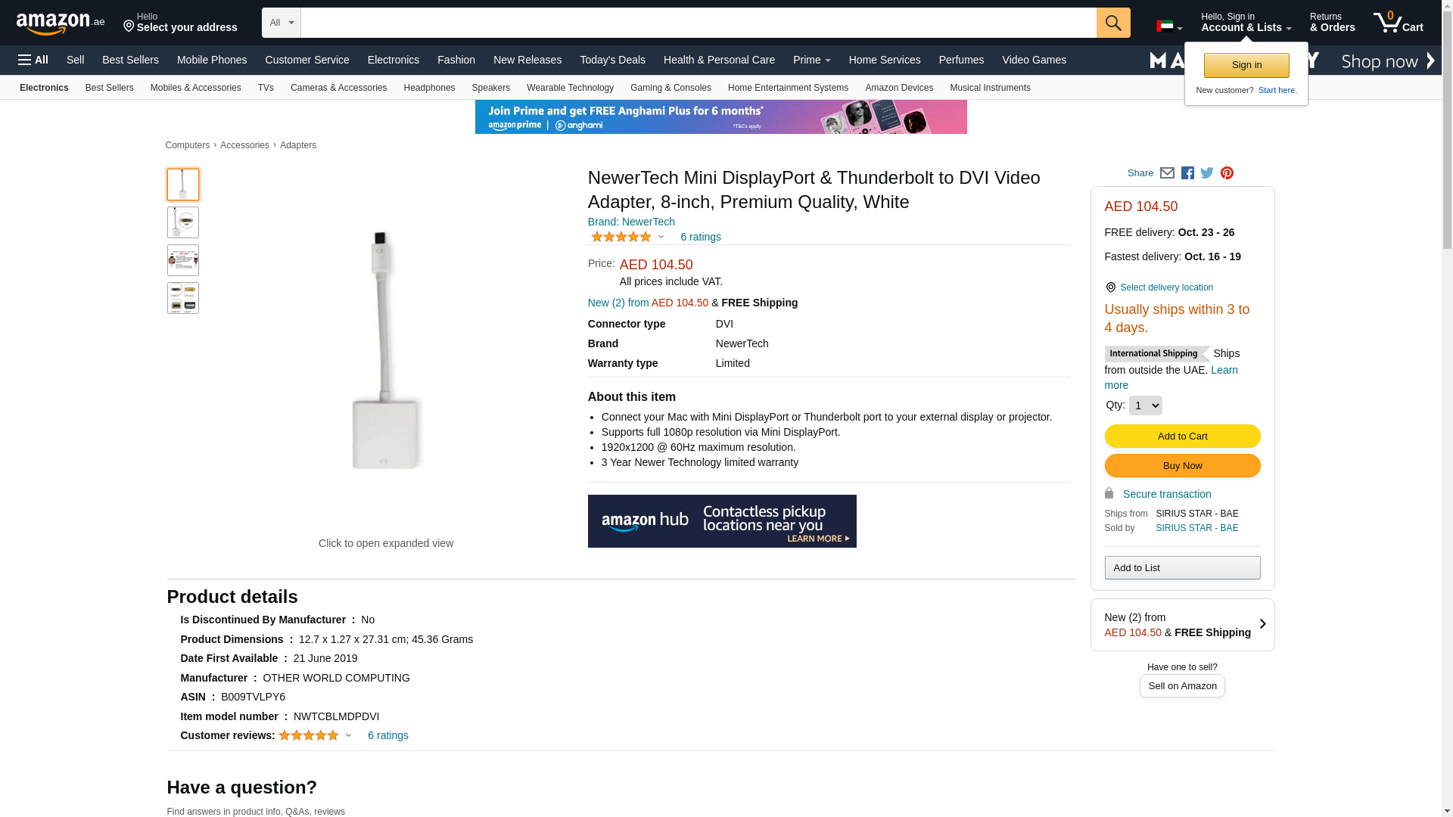Share product via email icon
Viewport: 1453px width, 817px height.
1167,173
